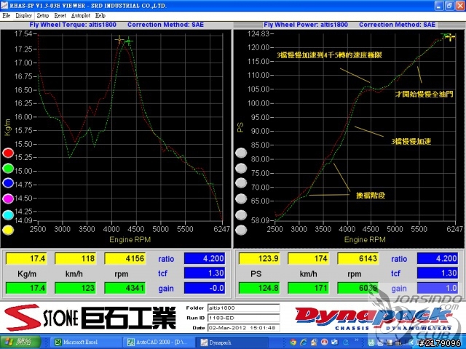Viewport: 466px width, 349px height.
Task: Open the File menu
Action: [x=7, y=15]
